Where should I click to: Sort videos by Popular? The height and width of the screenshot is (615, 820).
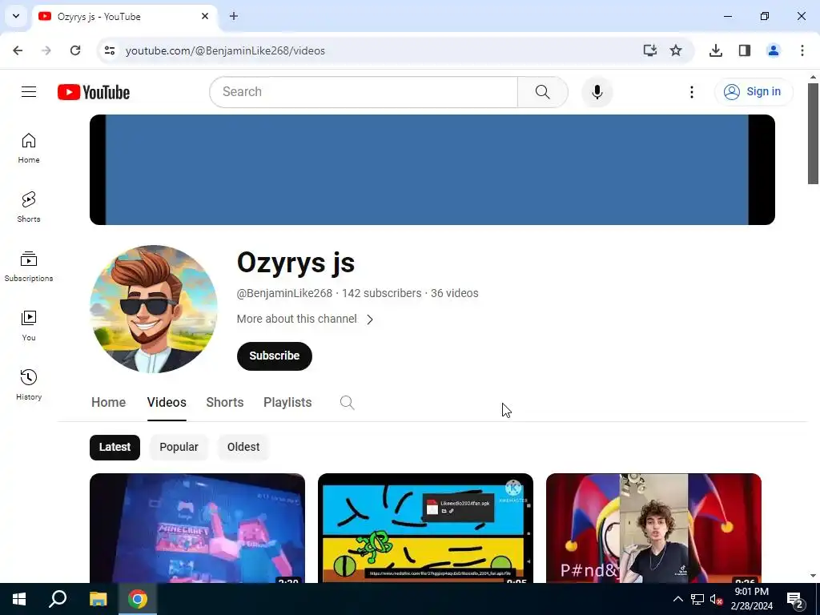click(x=179, y=447)
